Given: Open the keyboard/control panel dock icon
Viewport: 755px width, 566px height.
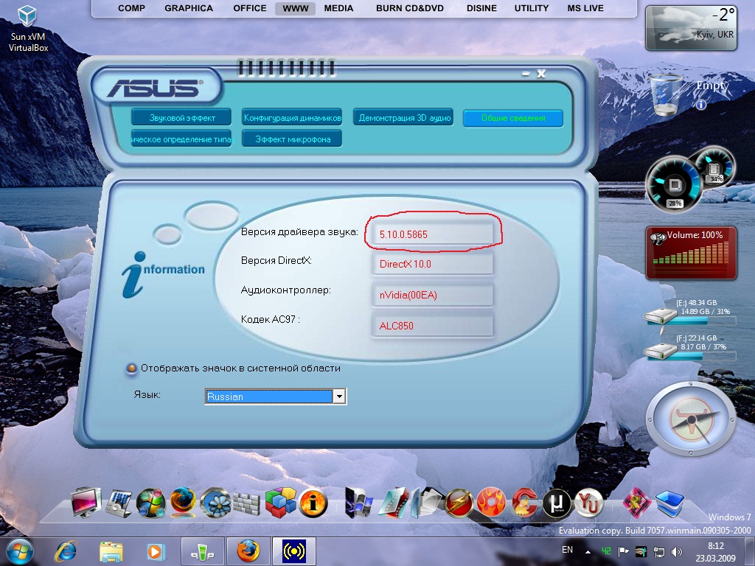Looking at the screenshot, I should 119,503.
